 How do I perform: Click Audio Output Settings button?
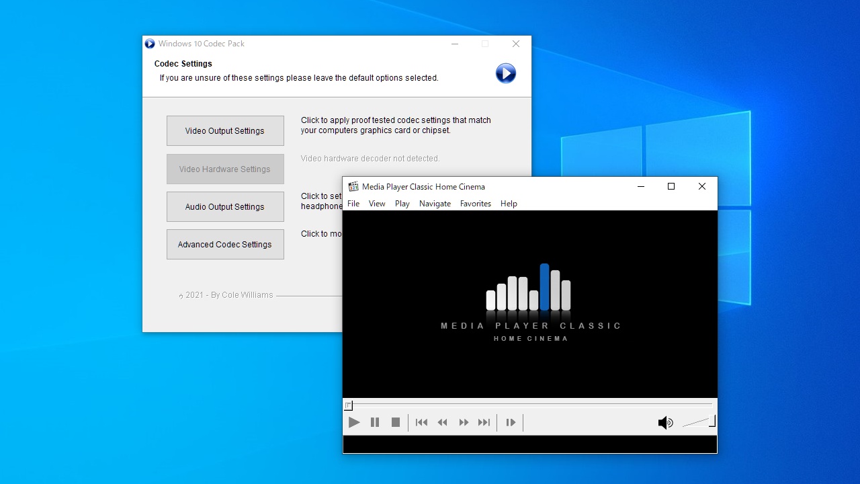click(x=225, y=206)
